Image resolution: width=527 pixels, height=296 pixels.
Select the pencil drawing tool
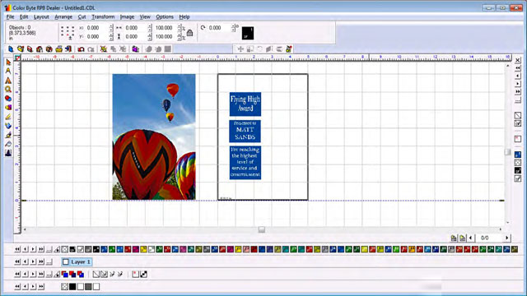[8, 117]
